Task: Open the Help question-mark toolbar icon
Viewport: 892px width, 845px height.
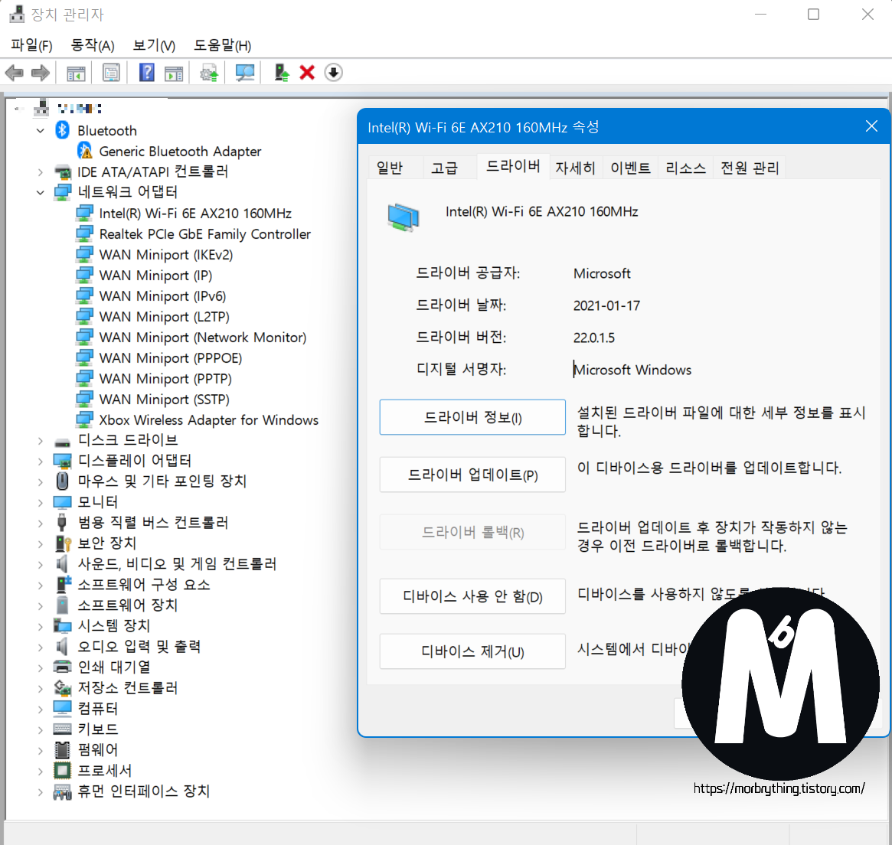Action: (x=147, y=73)
